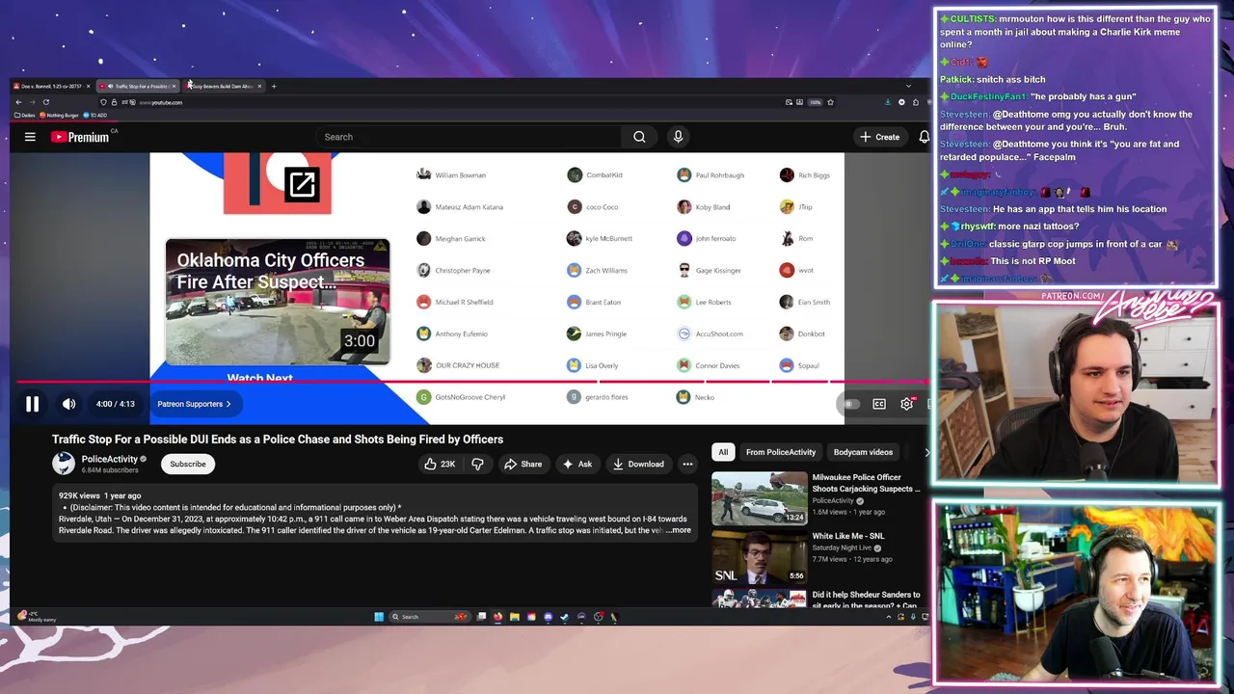Open Firefox from the taskbar
1234x694 pixels.
pyautogui.click(x=497, y=617)
